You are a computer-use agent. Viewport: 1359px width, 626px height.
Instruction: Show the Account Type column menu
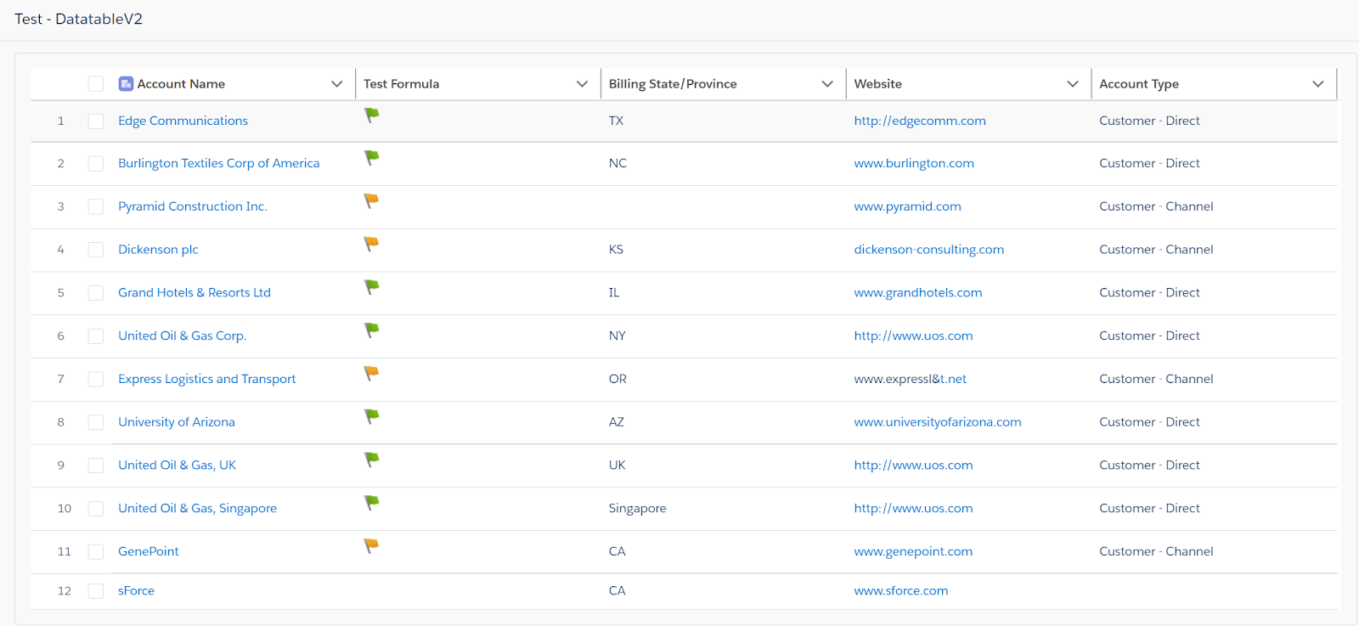(1317, 84)
